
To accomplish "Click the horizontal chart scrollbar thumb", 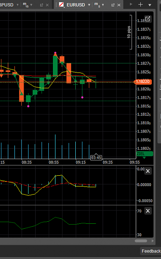I will click(x=141, y=241).
